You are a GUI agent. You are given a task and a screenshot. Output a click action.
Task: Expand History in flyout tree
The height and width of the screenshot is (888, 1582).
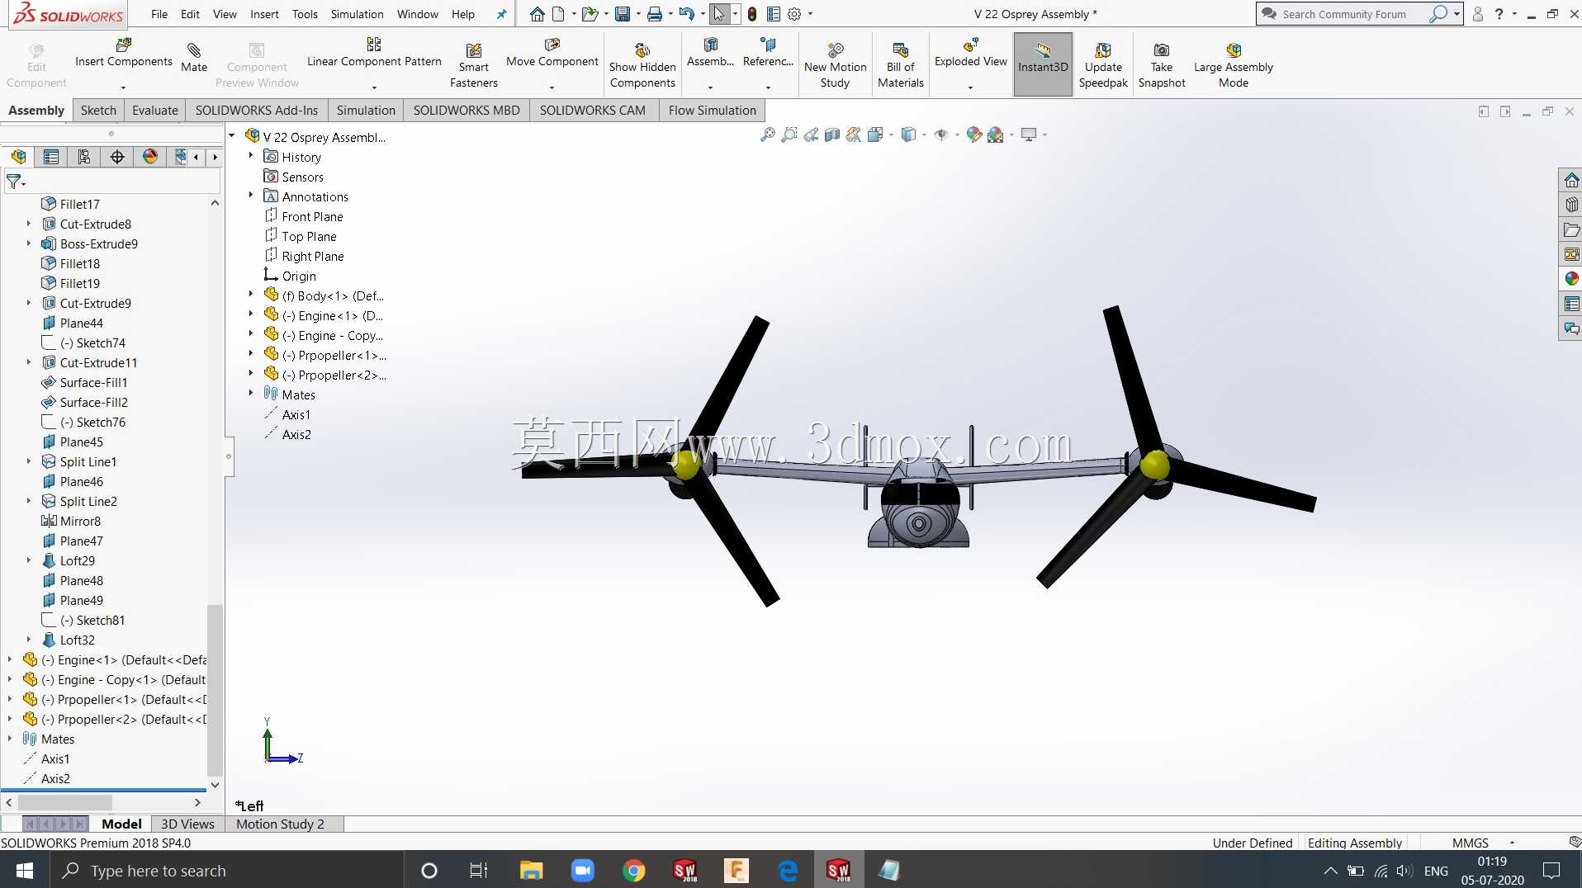tap(251, 155)
